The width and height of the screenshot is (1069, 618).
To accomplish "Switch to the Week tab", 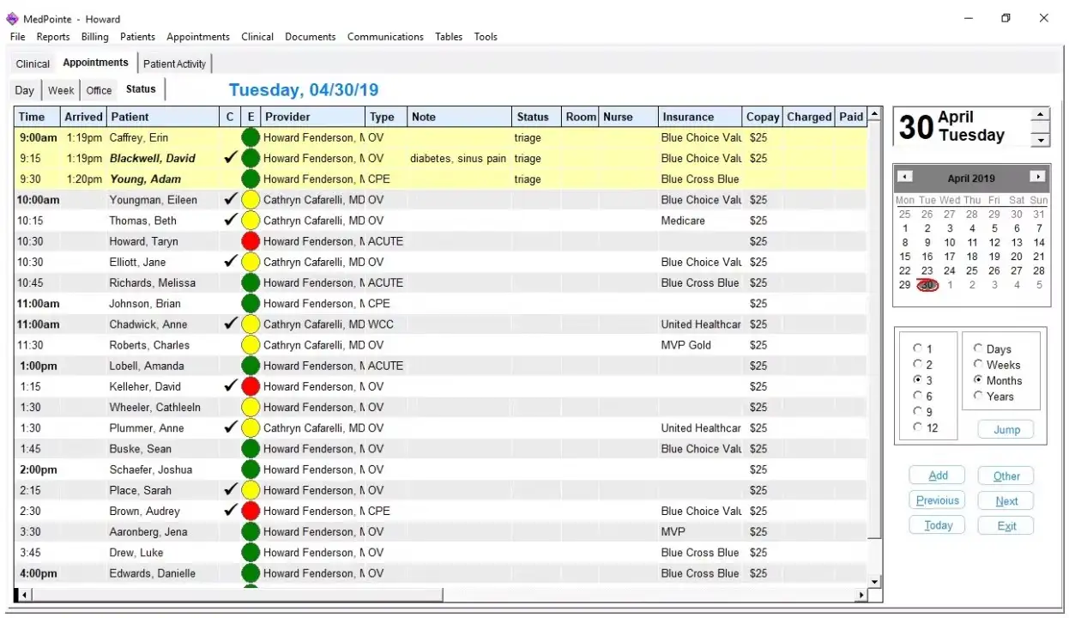I will [x=60, y=89].
